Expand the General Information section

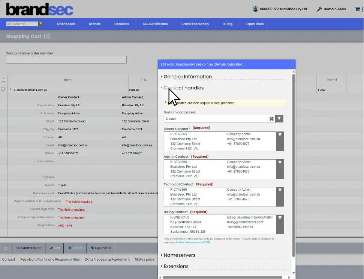pyautogui.click(x=187, y=77)
